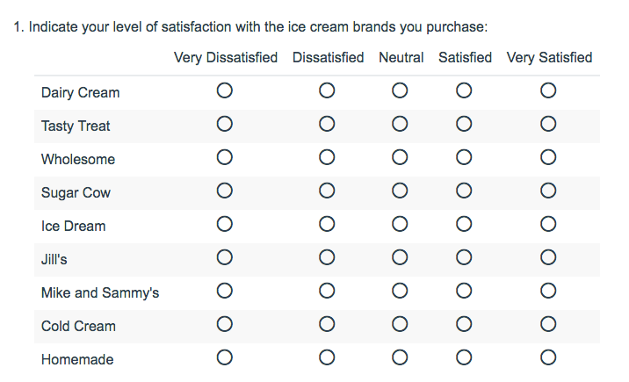The width and height of the screenshot is (629, 382).
Task: Mark Tasty Treat as Satisfied
Action: [464, 124]
